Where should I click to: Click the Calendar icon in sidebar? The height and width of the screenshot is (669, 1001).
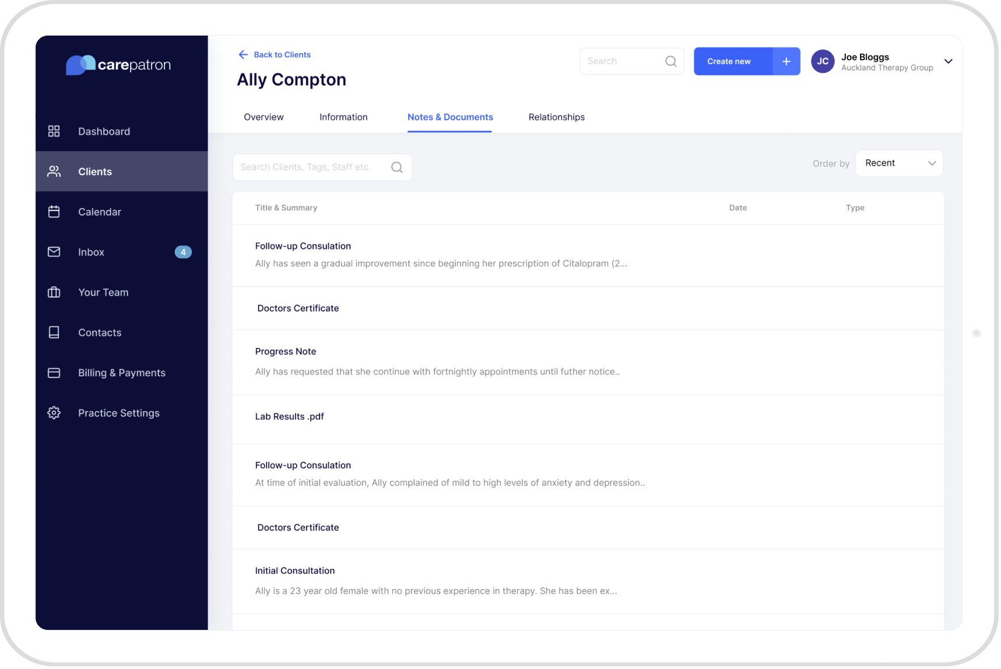(54, 212)
